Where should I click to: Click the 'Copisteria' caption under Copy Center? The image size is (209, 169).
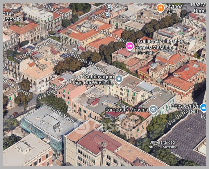point(190,111)
